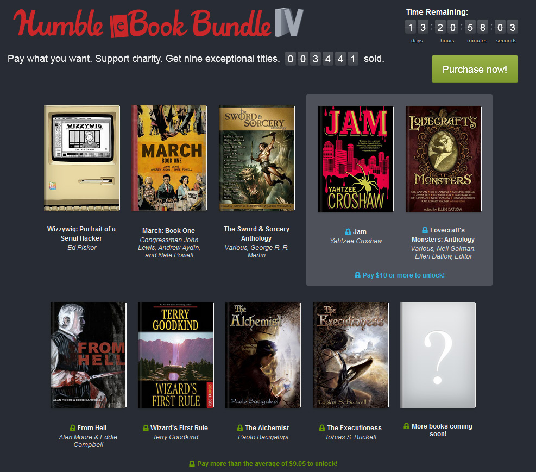Click green lock icon beside From Hell
This screenshot has width=536, height=472.
pyautogui.click(x=73, y=427)
